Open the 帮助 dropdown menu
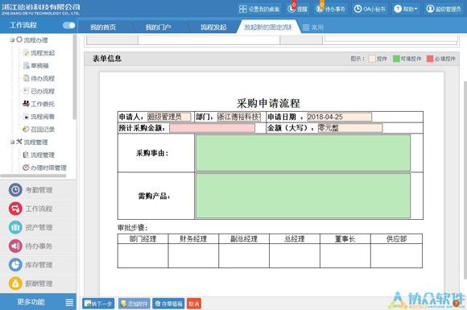Viewport: 467px width, 310px height. 406,9
